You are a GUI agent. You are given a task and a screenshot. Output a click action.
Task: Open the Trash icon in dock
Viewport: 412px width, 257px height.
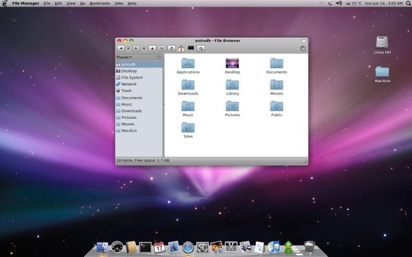tap(309, 247)
